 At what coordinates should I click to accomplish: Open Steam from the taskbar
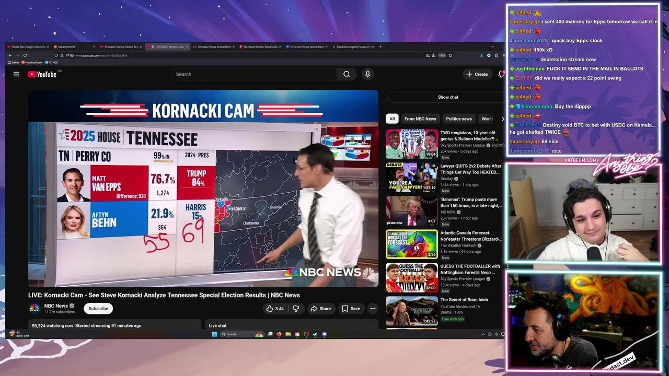[315, 334]
